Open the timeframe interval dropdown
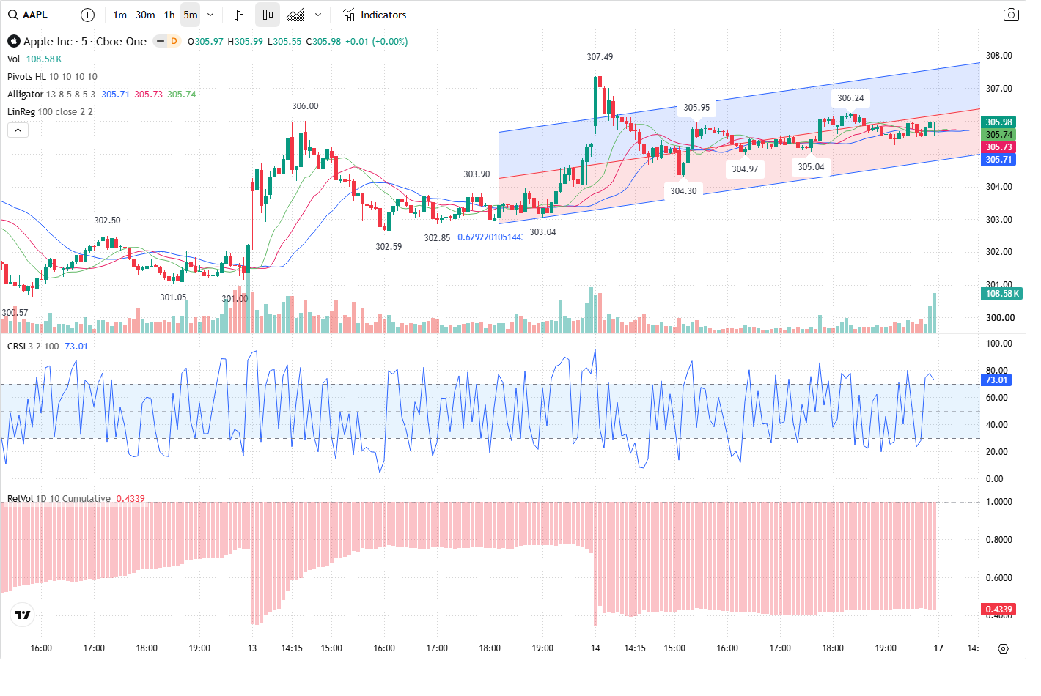The image size is (1041, 696). click(x=210, y=15)
